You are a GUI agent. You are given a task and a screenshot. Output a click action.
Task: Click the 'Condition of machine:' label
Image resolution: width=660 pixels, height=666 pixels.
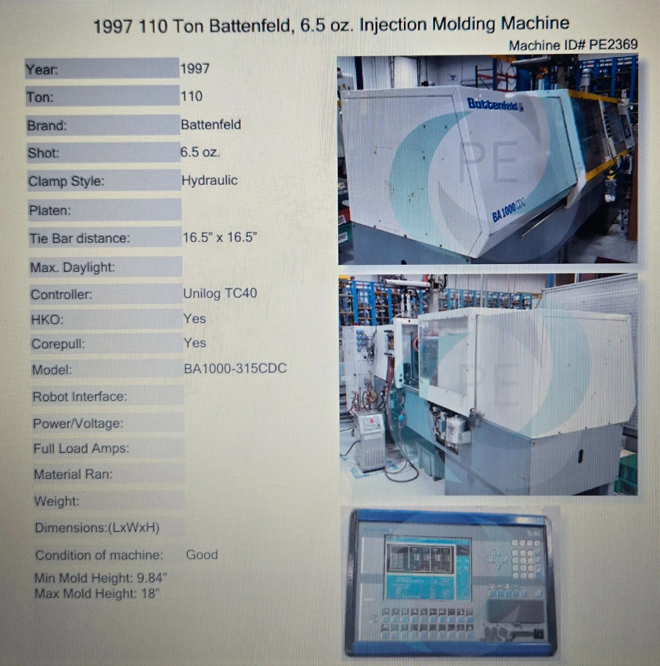(x=99, y=555)
